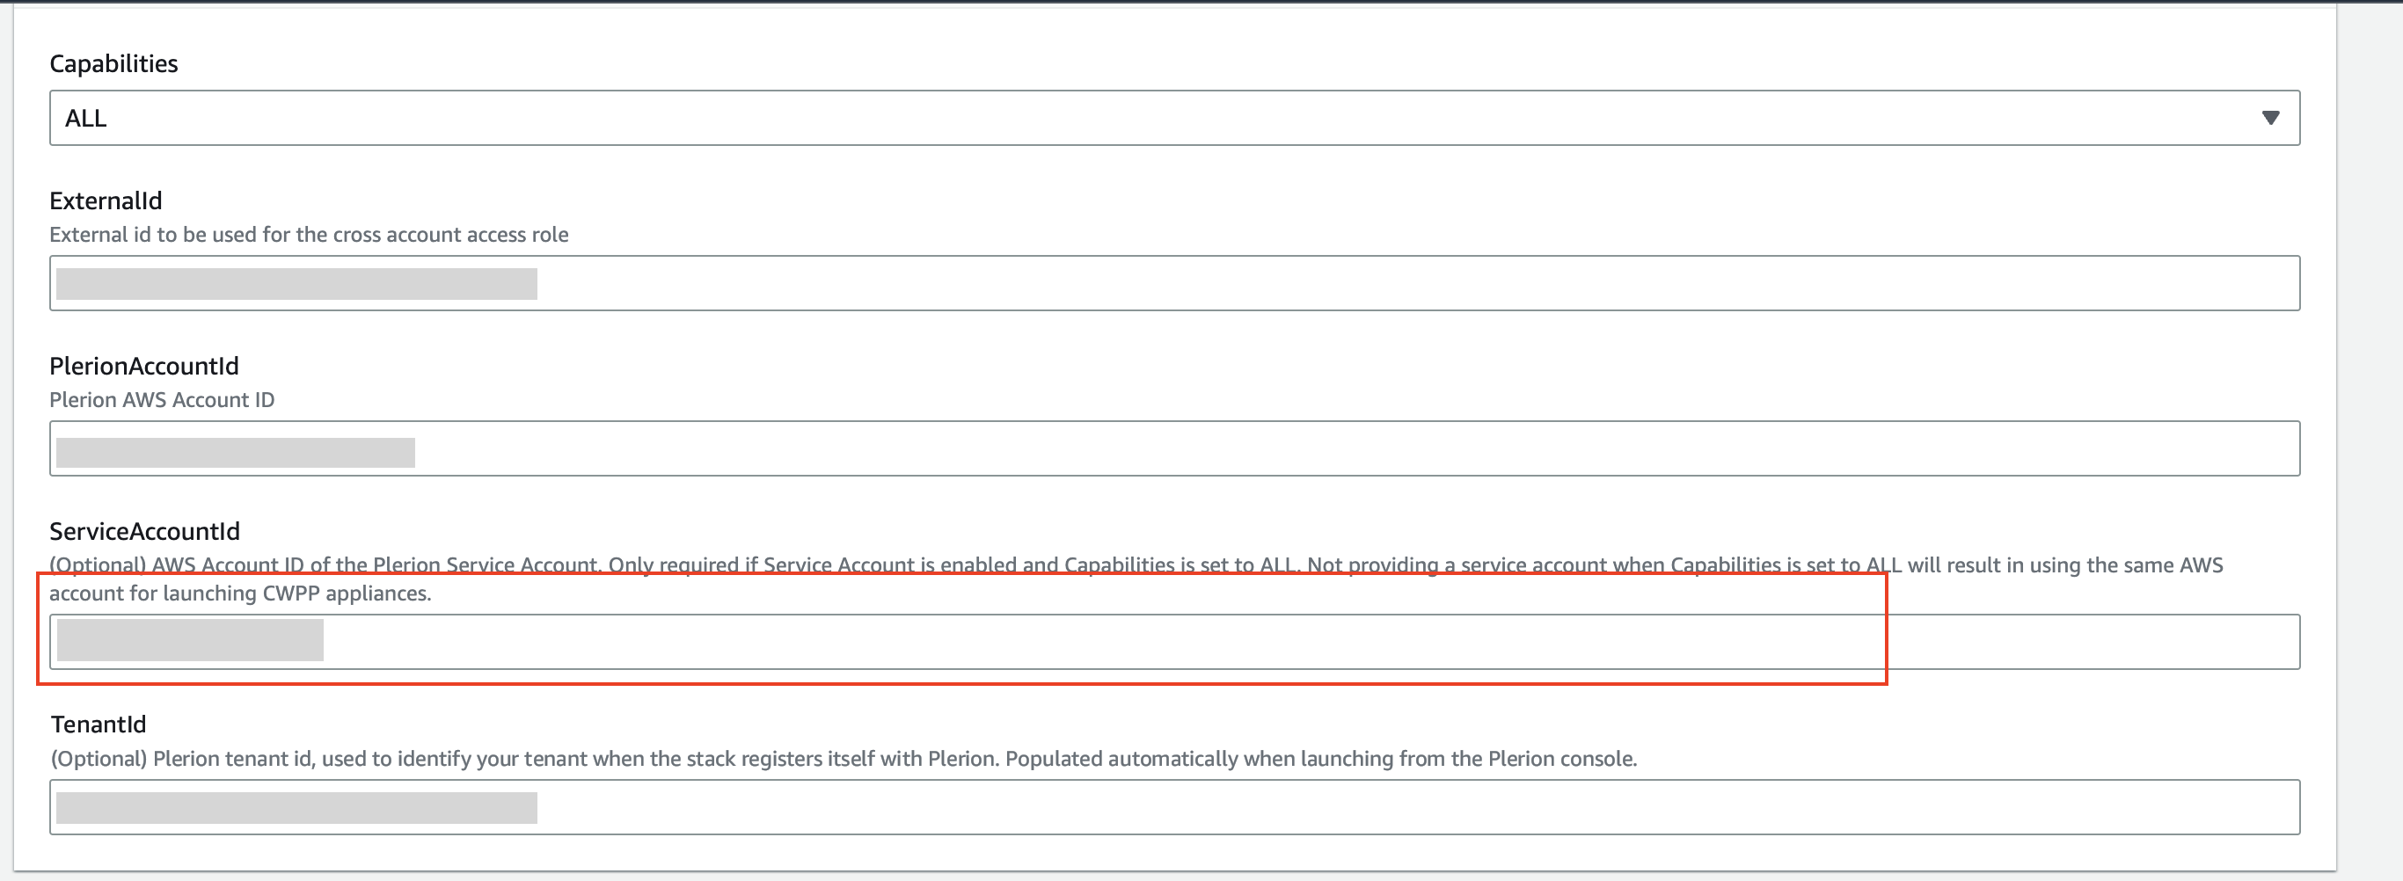2403x881 pixels.
Task: Focus the ExternalId input field
Action: pos(1174,283)
